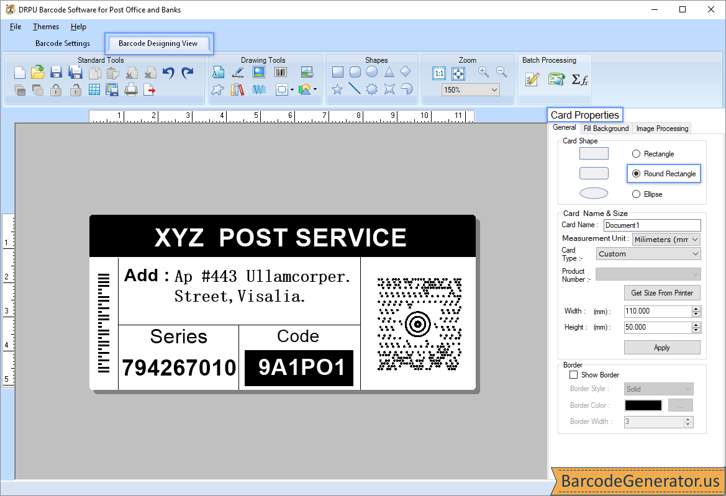Select the WordArt W tool
This screenshot has height=496, width=726.
click(259, 89)
